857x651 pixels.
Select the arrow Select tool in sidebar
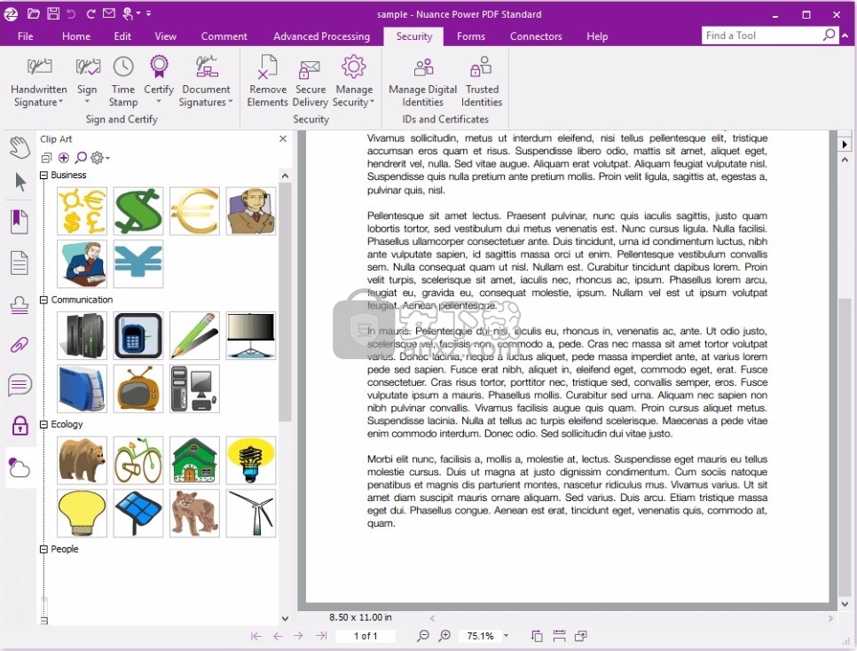[x=20, y=182]
